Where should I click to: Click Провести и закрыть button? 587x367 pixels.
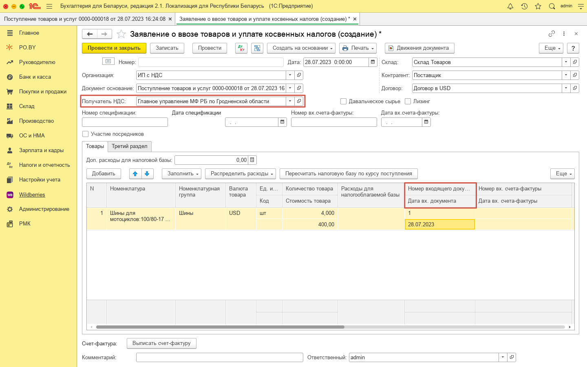pos(114,48)
